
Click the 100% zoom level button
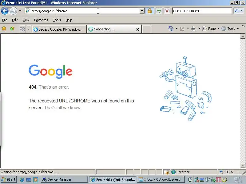point(226,172)
